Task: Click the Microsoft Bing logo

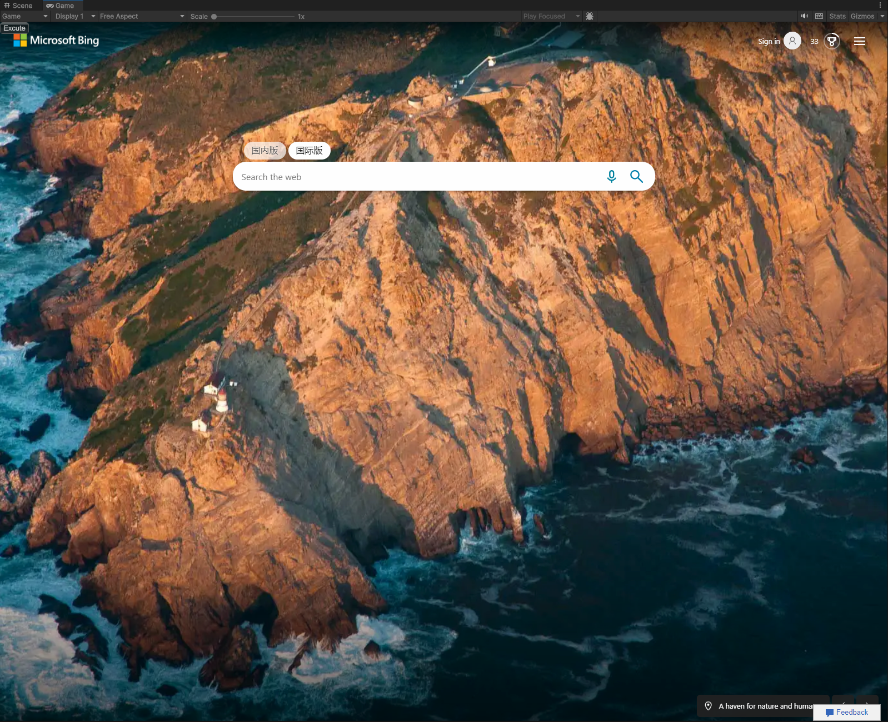Action: (57, 41)
